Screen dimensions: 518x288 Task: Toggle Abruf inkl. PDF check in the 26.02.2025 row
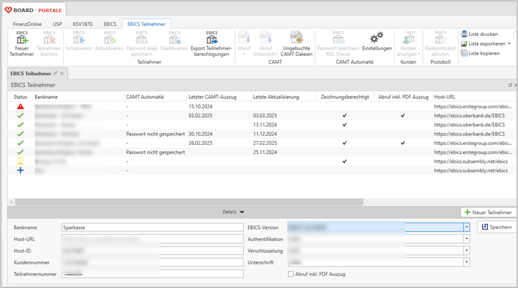pyautogui.click(x=402, y=143)
